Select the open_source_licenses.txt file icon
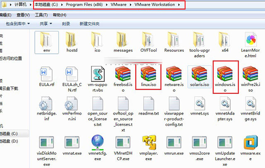Image resolution: width=265 pixels, height=168 pixels. tap(98, 103)
